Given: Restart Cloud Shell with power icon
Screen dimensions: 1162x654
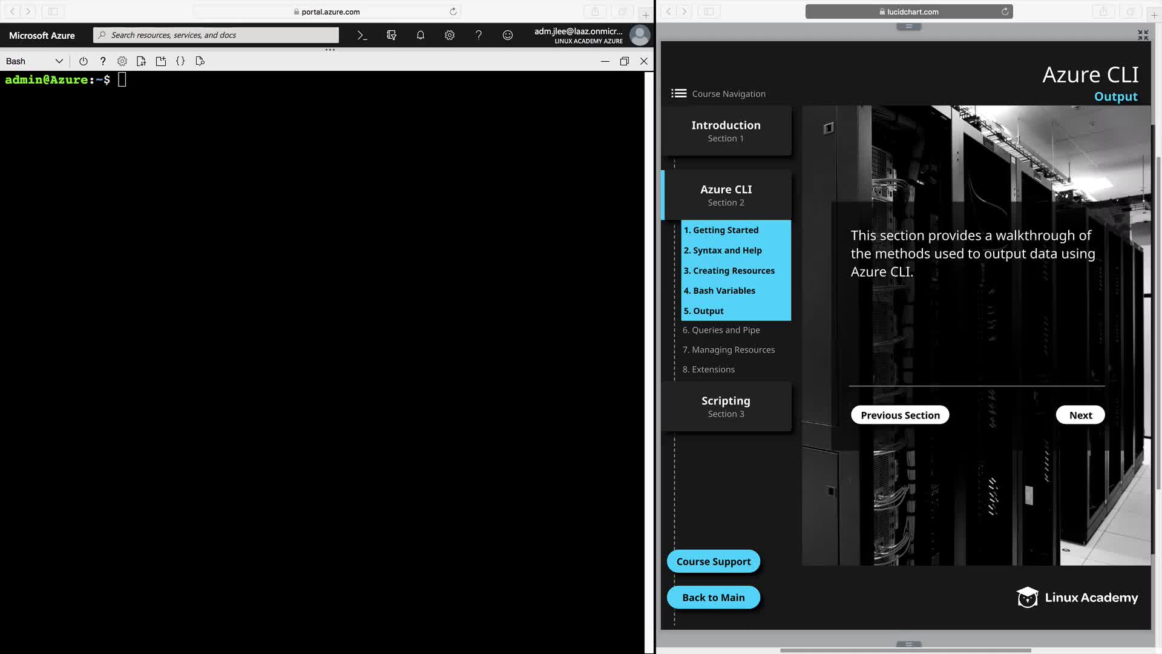Looking at the screenshot, I should (84, 61).
